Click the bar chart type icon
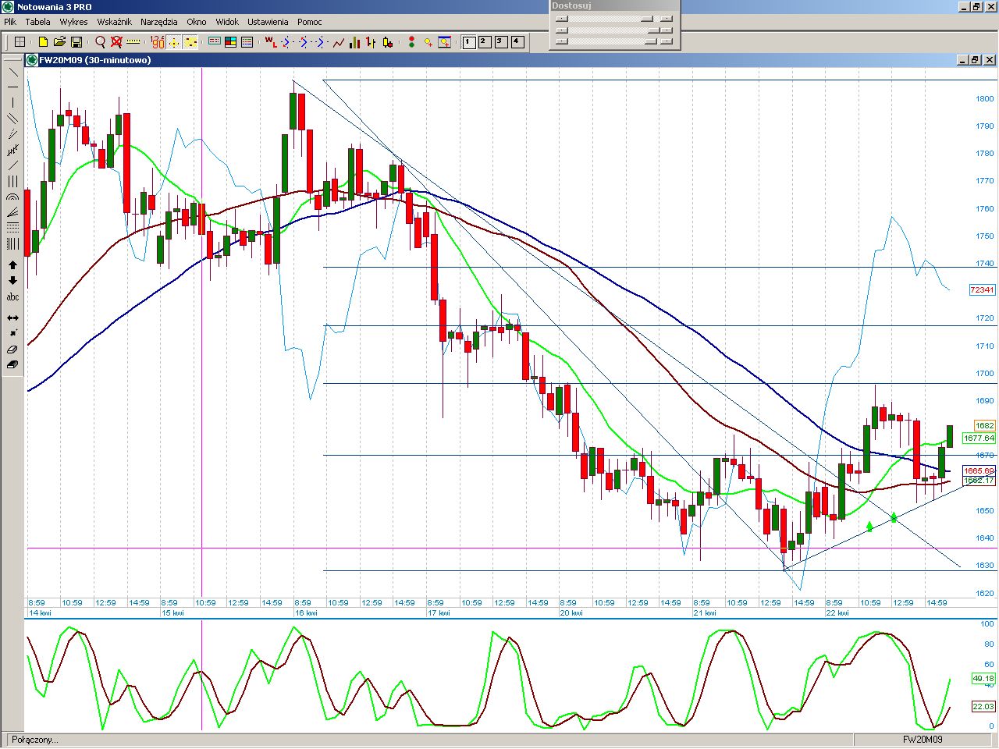999x749 pixels. pos(355,42)
